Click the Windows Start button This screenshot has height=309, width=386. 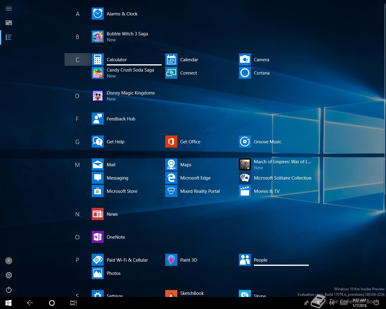[8, 303]
